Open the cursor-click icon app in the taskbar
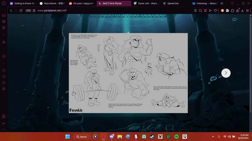This screenshot has width=252, height=141. [x=185, y=137]
